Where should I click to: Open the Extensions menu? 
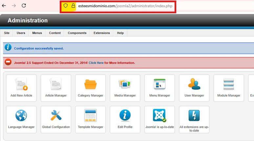pyautogui.click(x=102, y=33)
